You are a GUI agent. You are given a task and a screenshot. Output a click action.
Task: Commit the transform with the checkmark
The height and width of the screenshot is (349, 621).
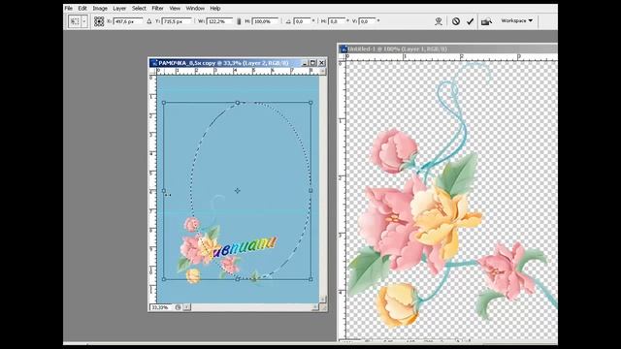click(x=470, y=21)
